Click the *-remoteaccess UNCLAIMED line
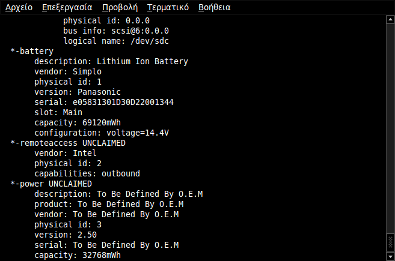Viewport: 395px width, 261px height. coord(68,143)
